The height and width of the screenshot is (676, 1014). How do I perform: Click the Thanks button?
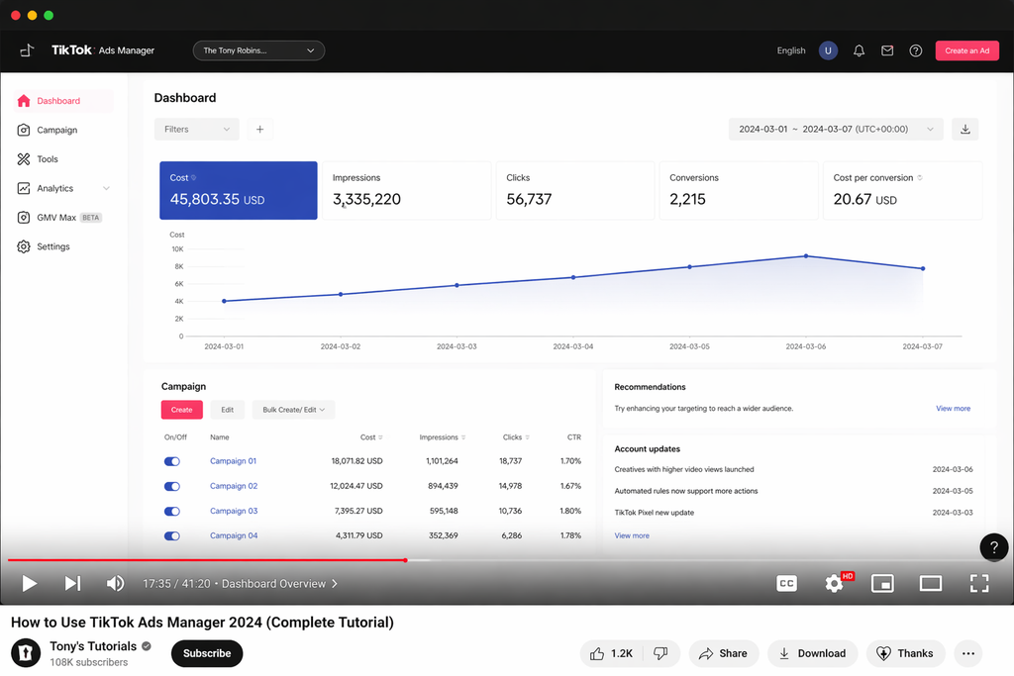(x=905, y=653)
